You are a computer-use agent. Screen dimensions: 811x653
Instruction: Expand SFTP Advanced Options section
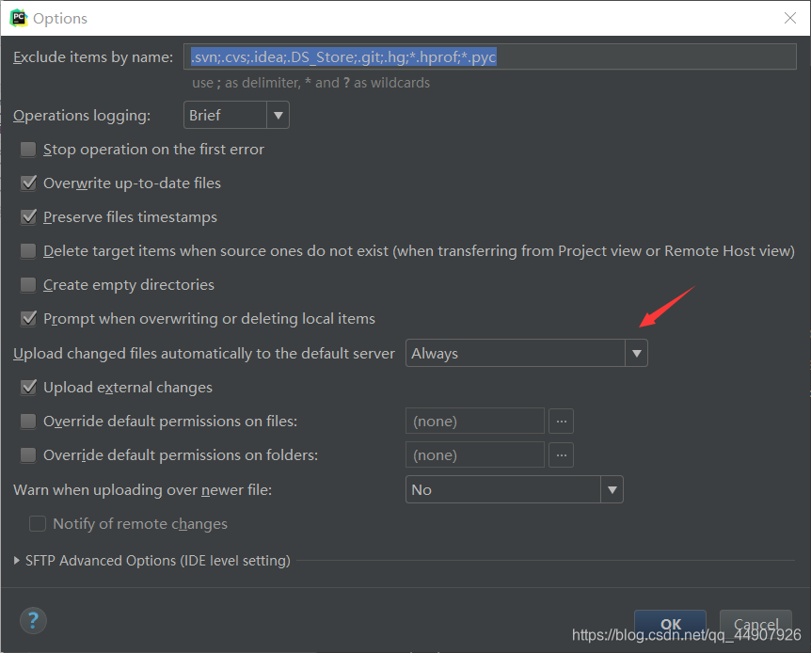pyautogui.click(x=17, y=561)
